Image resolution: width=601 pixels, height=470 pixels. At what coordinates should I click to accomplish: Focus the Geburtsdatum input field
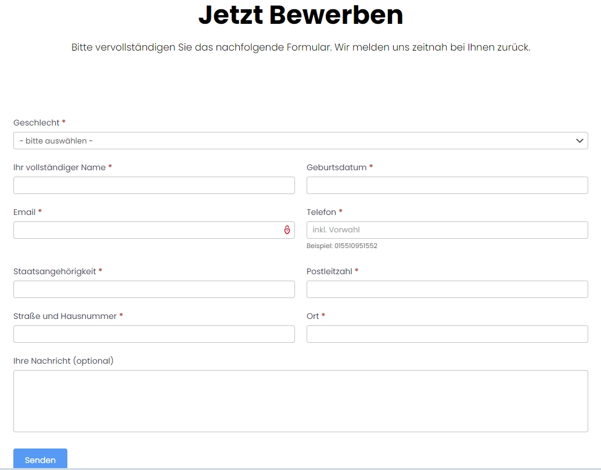[x=447, y=185]
